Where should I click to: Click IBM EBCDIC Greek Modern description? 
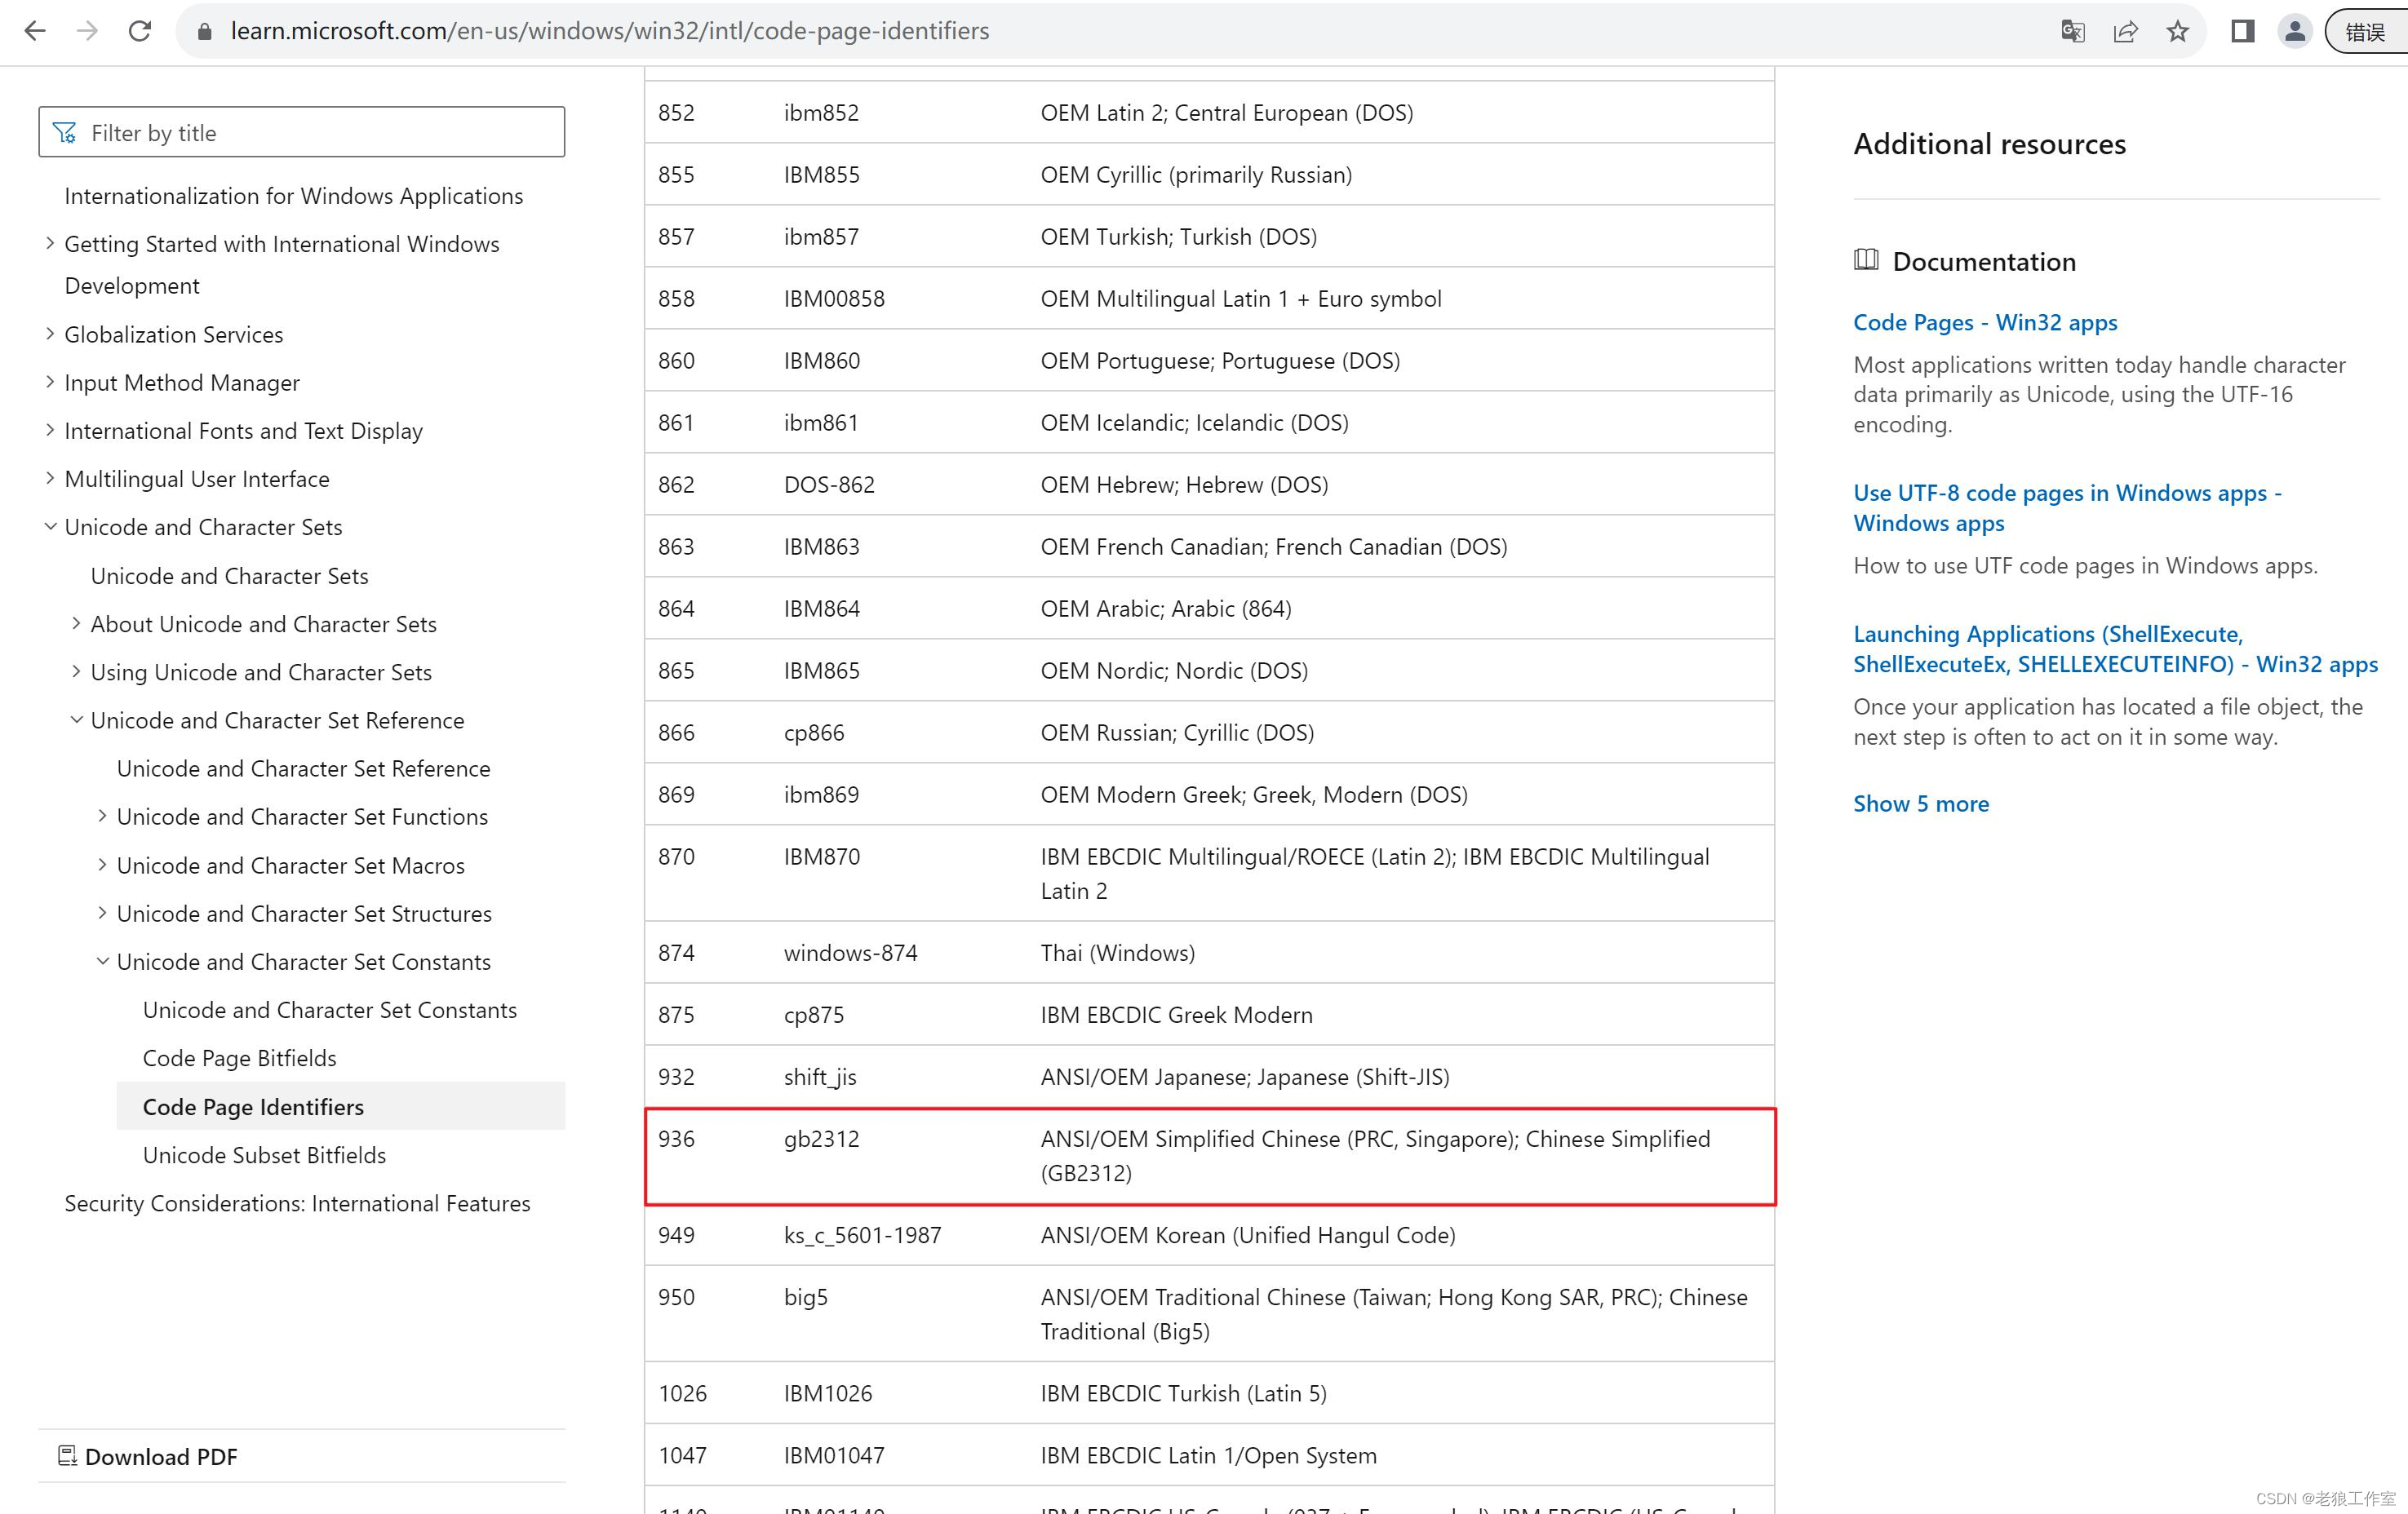[1176, 1014]
